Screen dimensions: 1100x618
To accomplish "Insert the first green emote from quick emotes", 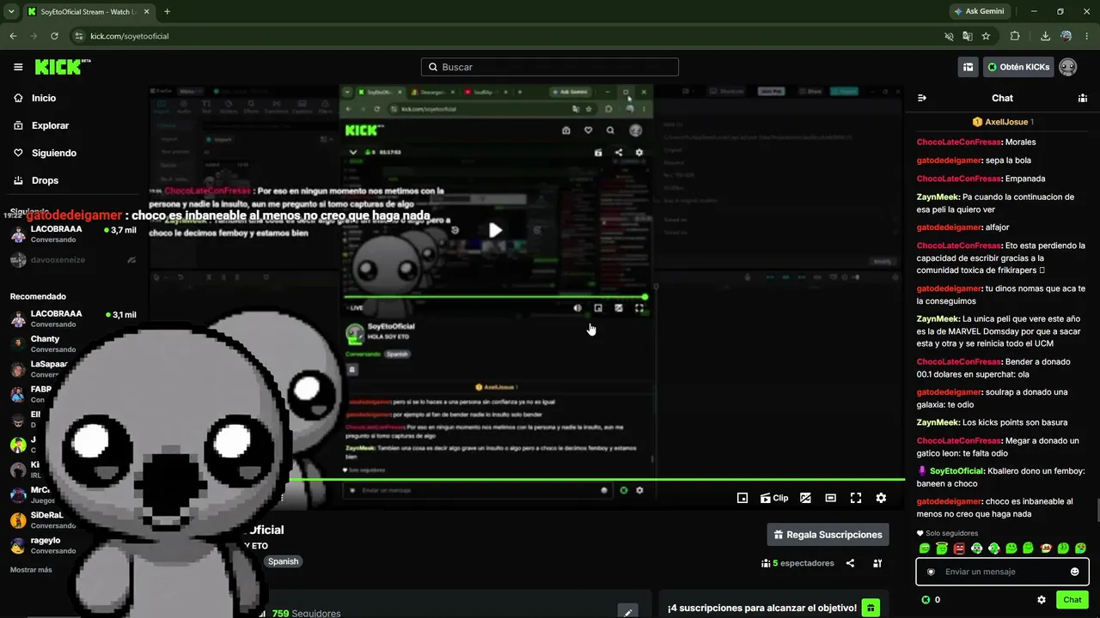I will (x=925, y=548).
